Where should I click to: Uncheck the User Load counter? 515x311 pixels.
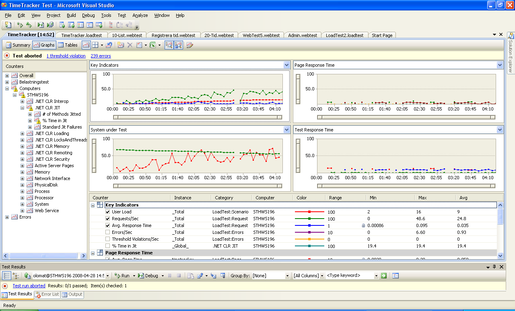click(107, 212)
